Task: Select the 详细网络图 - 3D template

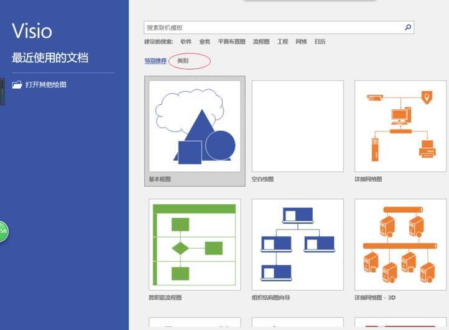Action: tap(400, 244)
